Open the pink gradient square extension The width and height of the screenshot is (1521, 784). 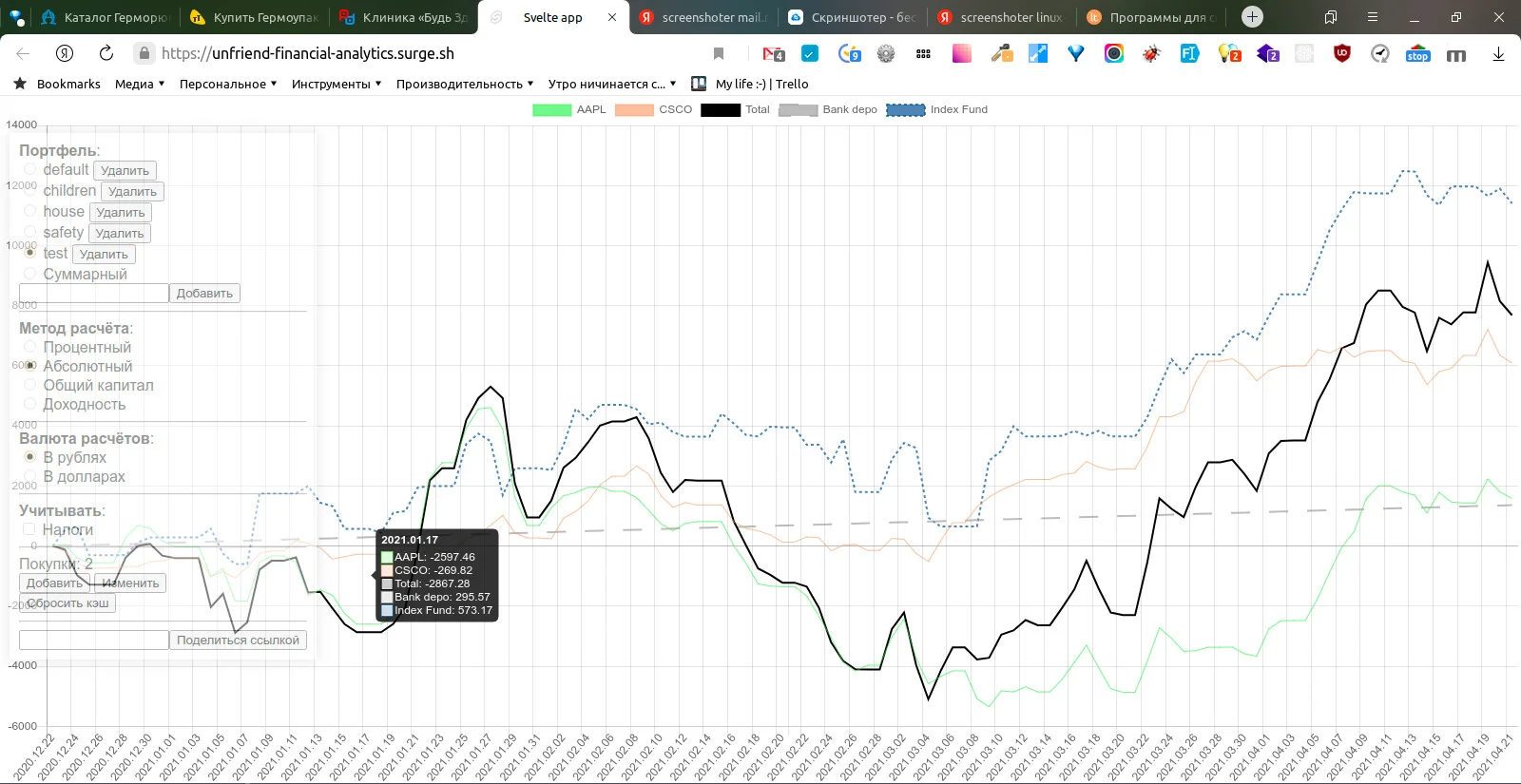pos(962,53)
